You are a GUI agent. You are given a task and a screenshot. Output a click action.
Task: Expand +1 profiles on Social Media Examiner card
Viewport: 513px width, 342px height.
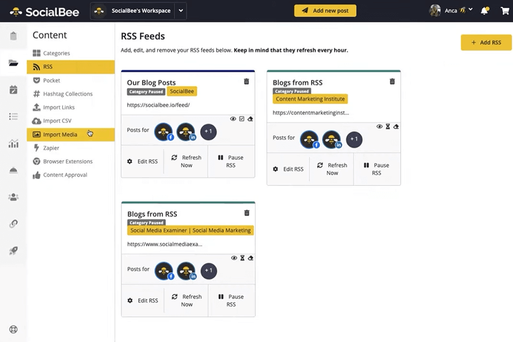[209, 271]
